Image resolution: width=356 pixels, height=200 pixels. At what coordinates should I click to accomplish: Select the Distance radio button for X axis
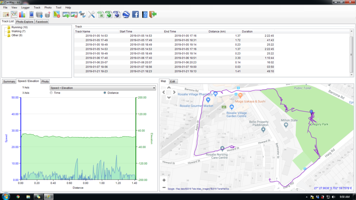[x=105, y=93]
